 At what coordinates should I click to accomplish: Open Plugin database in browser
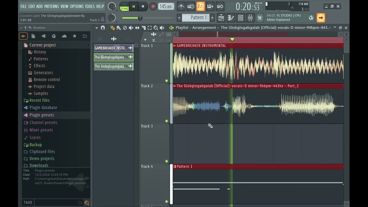tap(43, 108)
